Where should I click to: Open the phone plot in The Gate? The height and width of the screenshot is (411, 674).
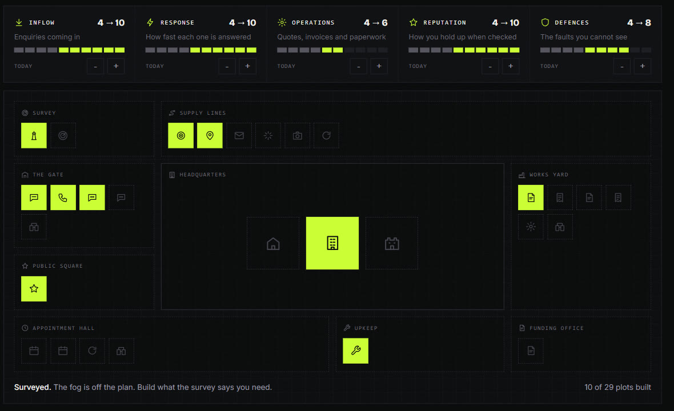tap(63, 198)
